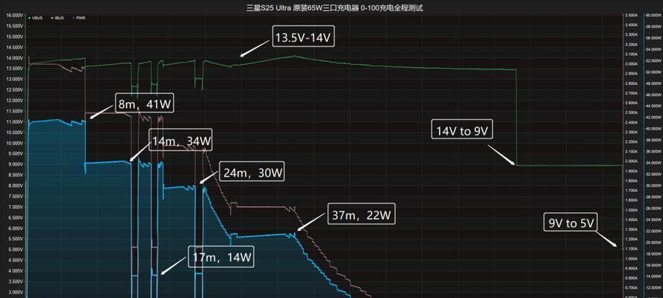Click the green VBUS legend dot
Viewport: 663px width, 298px height.
[29, 18]
